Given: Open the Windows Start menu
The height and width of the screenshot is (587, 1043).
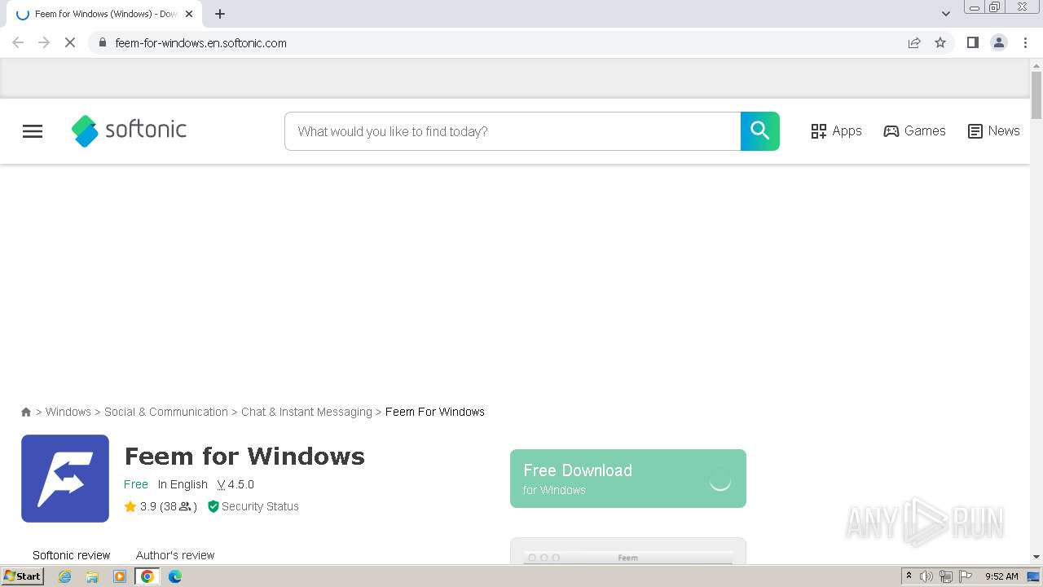Looking at the screenshot, I should (x=23, y=576).
